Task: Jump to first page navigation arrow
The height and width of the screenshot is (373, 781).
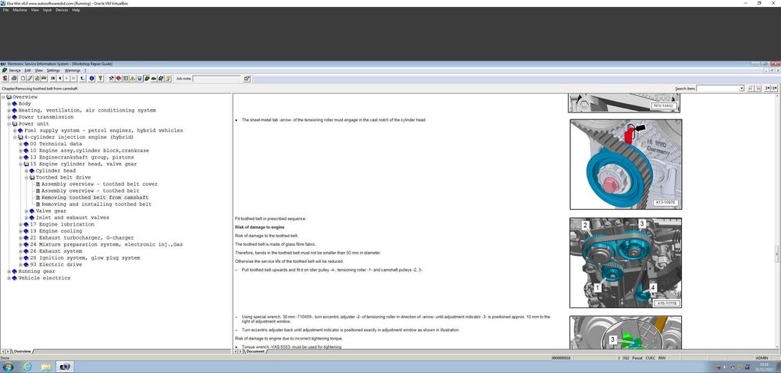Action: pyautogui.click(x=53, y=78)
